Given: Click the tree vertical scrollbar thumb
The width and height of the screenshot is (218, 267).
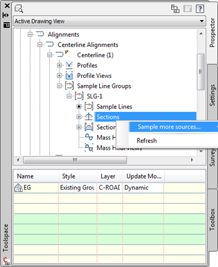Looking at the screenshot, I should (x=201, y=72).
